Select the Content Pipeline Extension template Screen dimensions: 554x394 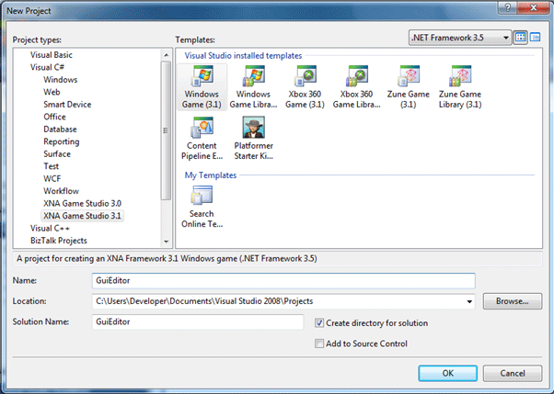pos(202,139)
